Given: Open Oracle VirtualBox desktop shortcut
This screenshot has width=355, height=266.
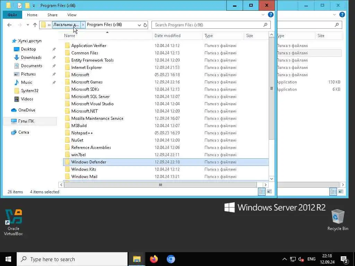Looking at the screenshot, I should pos(14,223).
